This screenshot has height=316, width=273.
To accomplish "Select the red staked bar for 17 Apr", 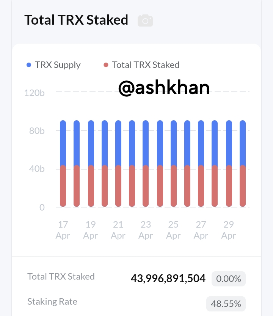I will (63, 187).
